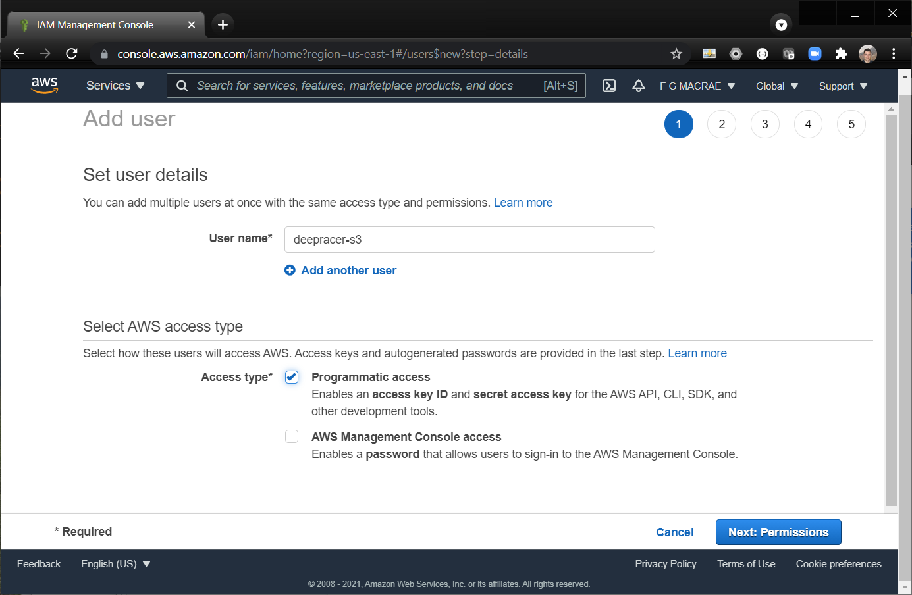Viewport: 912px width, 595px height.
Task: Open the notifications bell icon
Action: tap(638, 86)
